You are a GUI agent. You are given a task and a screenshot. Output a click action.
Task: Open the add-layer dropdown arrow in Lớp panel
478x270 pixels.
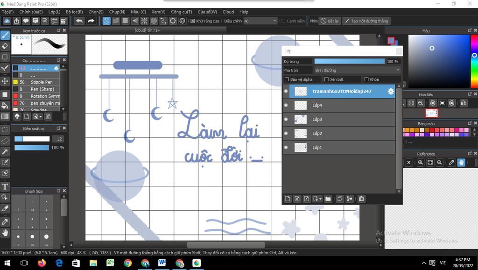[x=317, y=199]
